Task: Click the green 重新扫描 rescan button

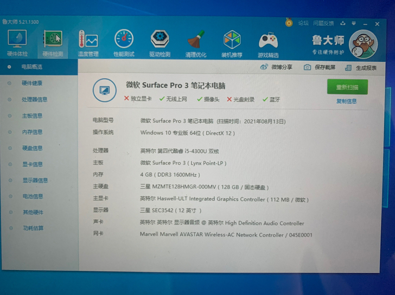Action: [x=347, y=87]
